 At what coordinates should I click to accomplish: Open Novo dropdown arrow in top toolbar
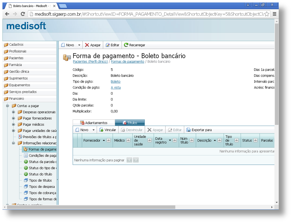click(x=79, y=45)
